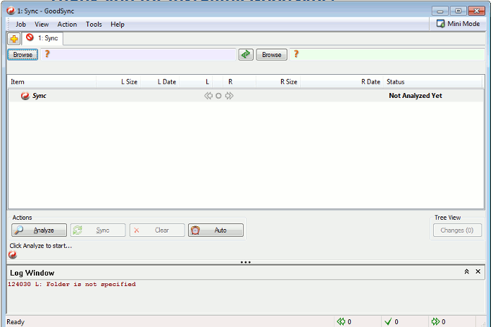Click the Sync action button
The height and width of the screenshot is (327, 493).
(x=98, y=230)
